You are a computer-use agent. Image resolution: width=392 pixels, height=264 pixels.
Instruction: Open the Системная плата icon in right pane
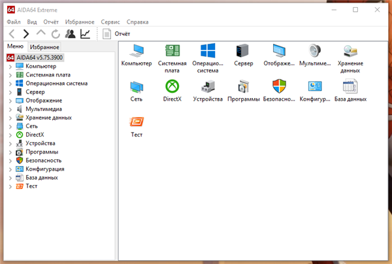(x=172, y=50)
